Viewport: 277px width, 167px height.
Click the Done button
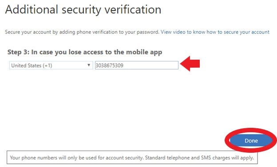251,141
